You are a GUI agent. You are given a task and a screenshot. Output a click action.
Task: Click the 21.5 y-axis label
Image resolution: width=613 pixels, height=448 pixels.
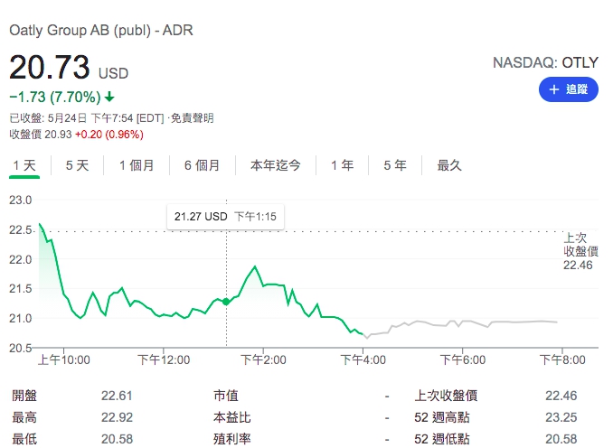(x=20, y=289)
